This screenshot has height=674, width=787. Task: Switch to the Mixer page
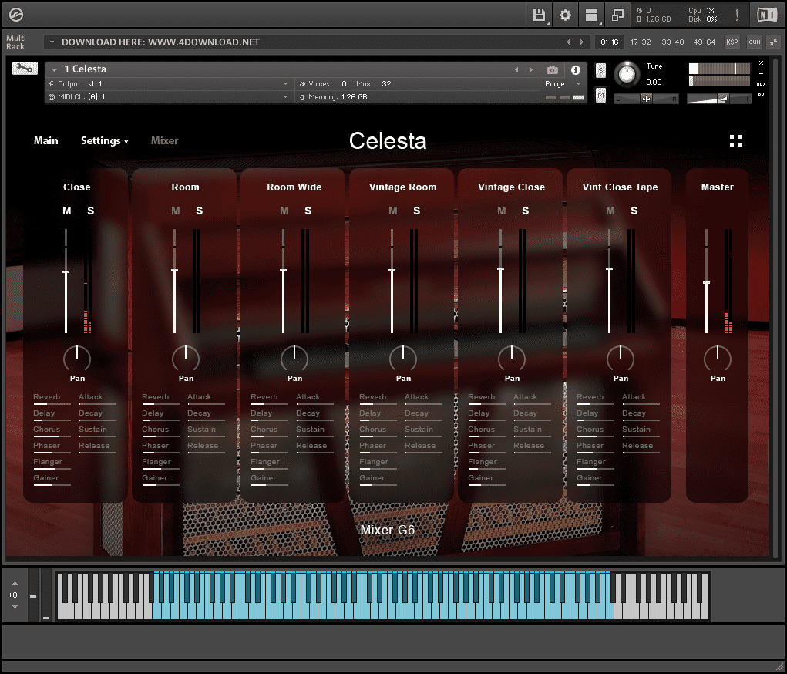pos(165,140)
